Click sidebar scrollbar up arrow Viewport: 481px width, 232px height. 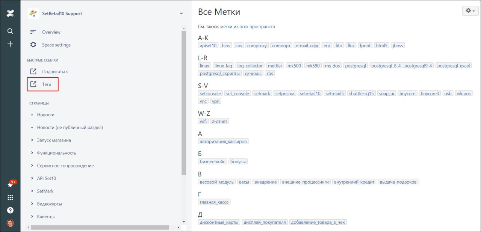coord(184,28)
